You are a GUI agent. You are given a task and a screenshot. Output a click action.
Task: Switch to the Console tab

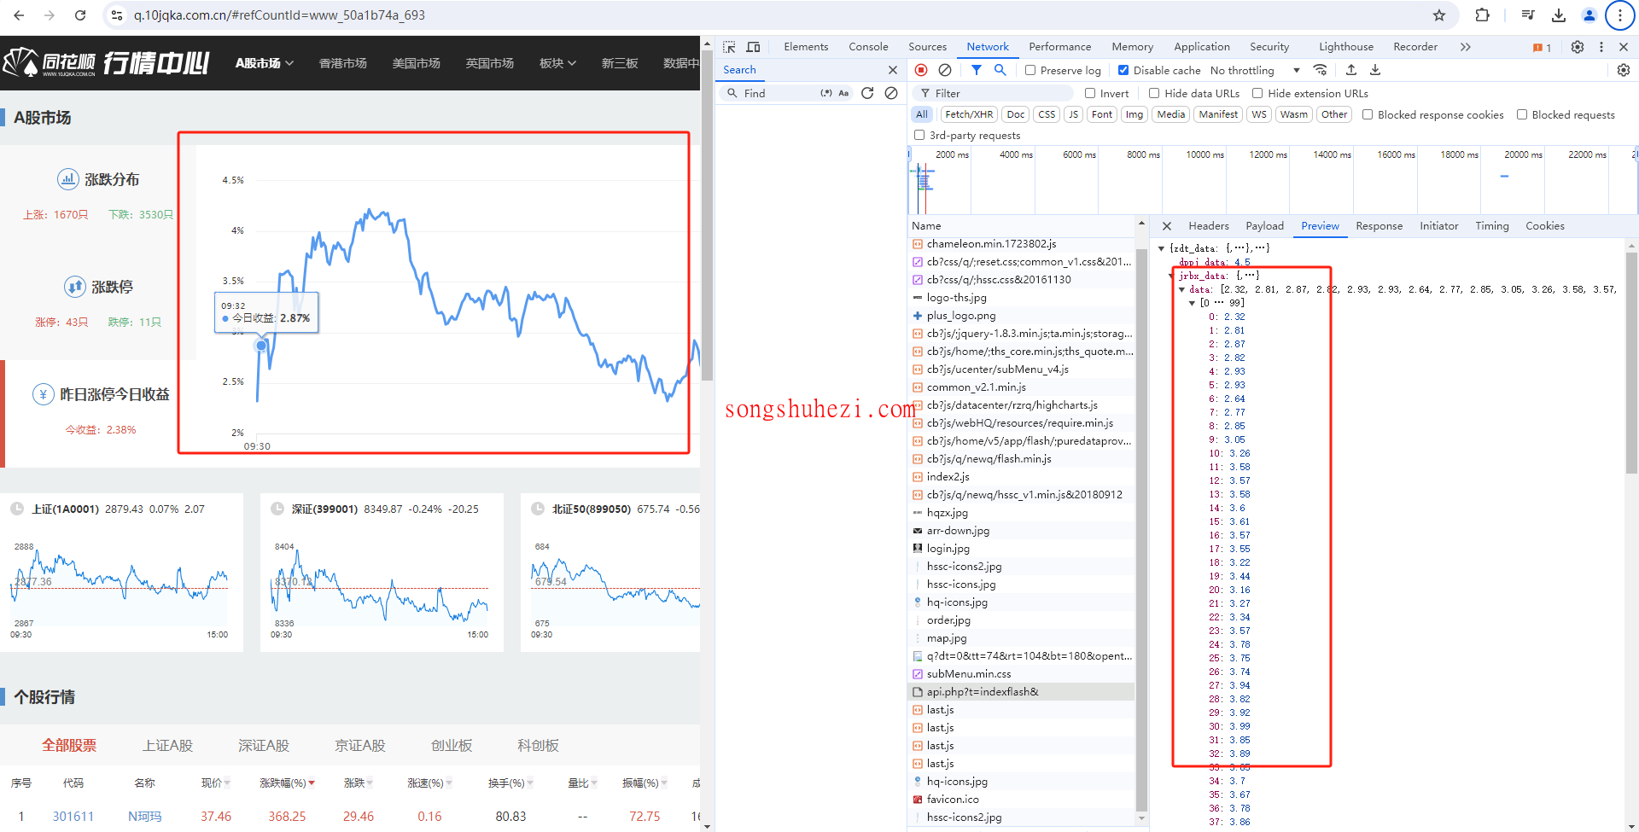[868, 47]
